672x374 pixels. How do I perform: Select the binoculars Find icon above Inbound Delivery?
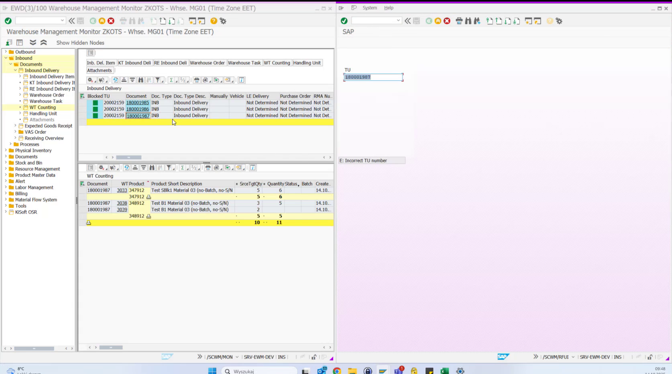[140, 80]
